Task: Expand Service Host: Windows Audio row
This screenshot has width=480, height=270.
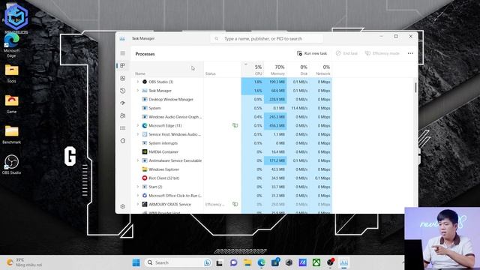Action: point(137,134)
